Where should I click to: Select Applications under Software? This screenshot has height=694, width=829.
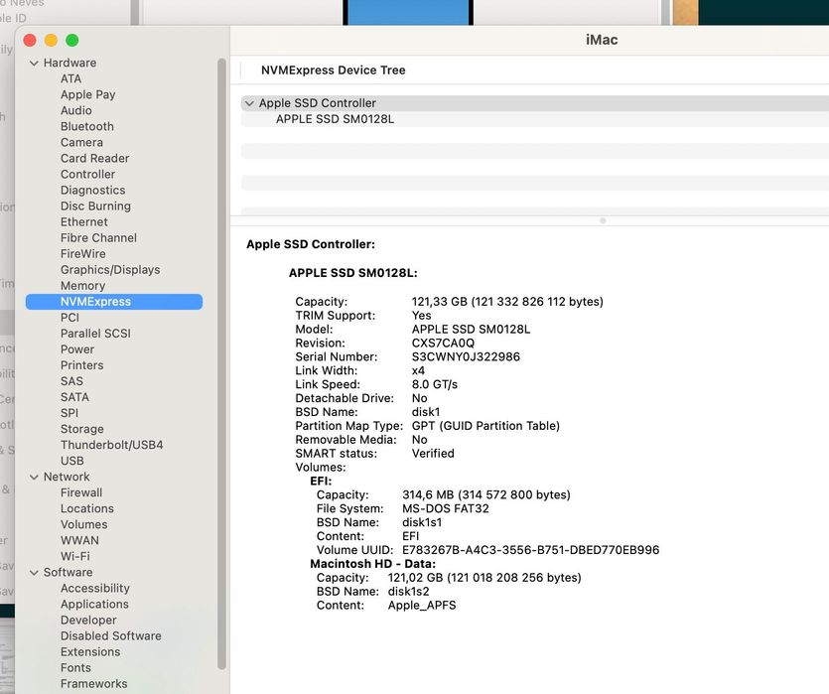point(94,604)
